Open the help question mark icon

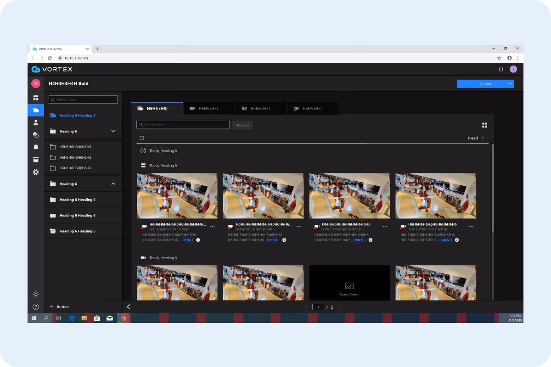coord(36,307)
